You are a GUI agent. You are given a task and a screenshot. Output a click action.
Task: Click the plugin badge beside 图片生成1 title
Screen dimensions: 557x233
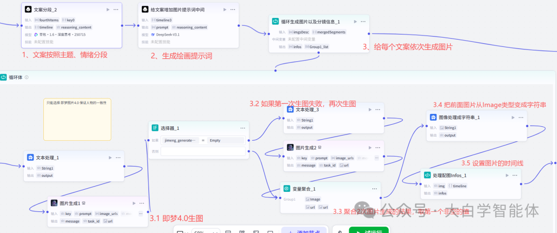pyautogui.click(x=84, y=203)
